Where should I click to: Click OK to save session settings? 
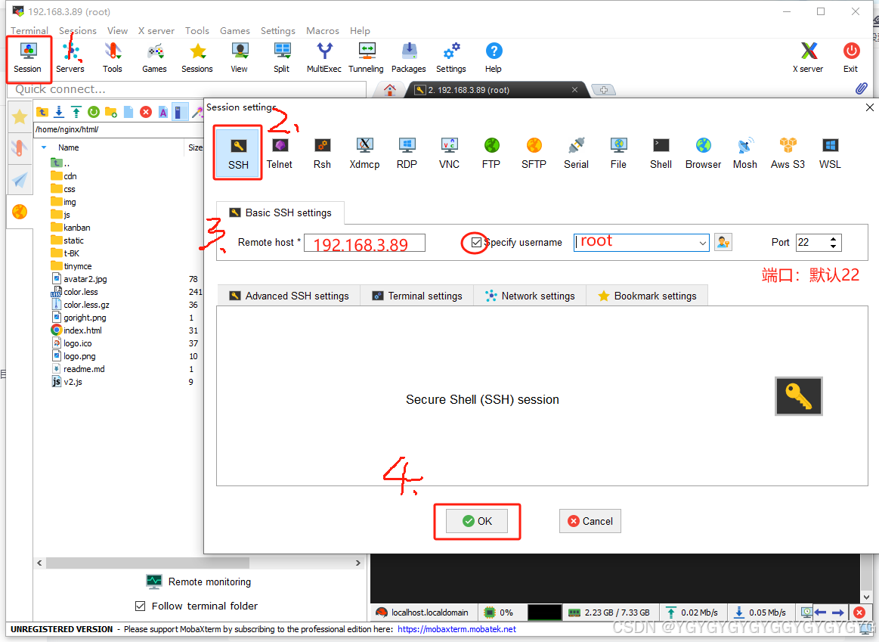coord(477,521)
